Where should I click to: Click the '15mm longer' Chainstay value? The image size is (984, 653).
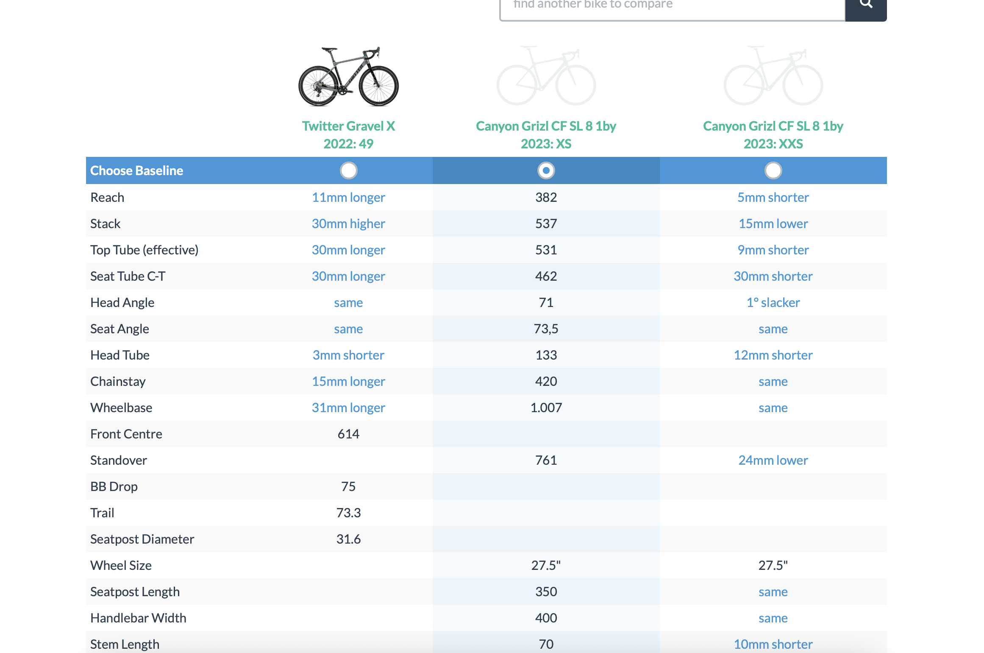tap(348, 381)
